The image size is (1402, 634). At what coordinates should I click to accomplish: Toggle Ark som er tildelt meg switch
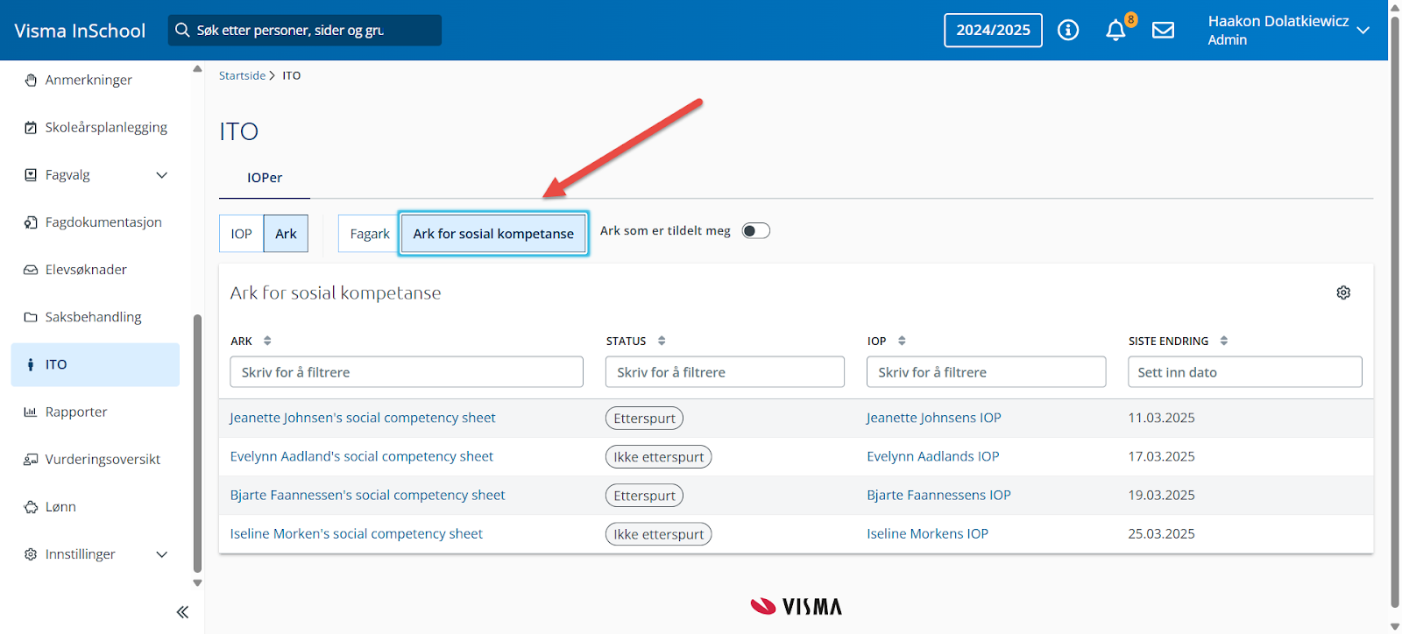(755, 230)
